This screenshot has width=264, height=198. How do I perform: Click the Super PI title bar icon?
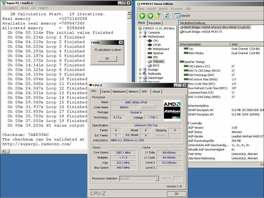click(4, 3)
